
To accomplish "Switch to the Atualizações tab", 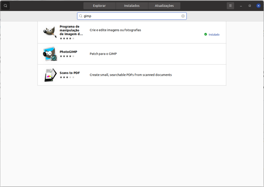I will [x=164, y=6].
